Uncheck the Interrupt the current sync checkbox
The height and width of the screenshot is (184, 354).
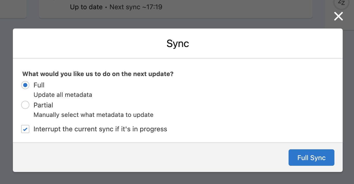click(25, 129)
